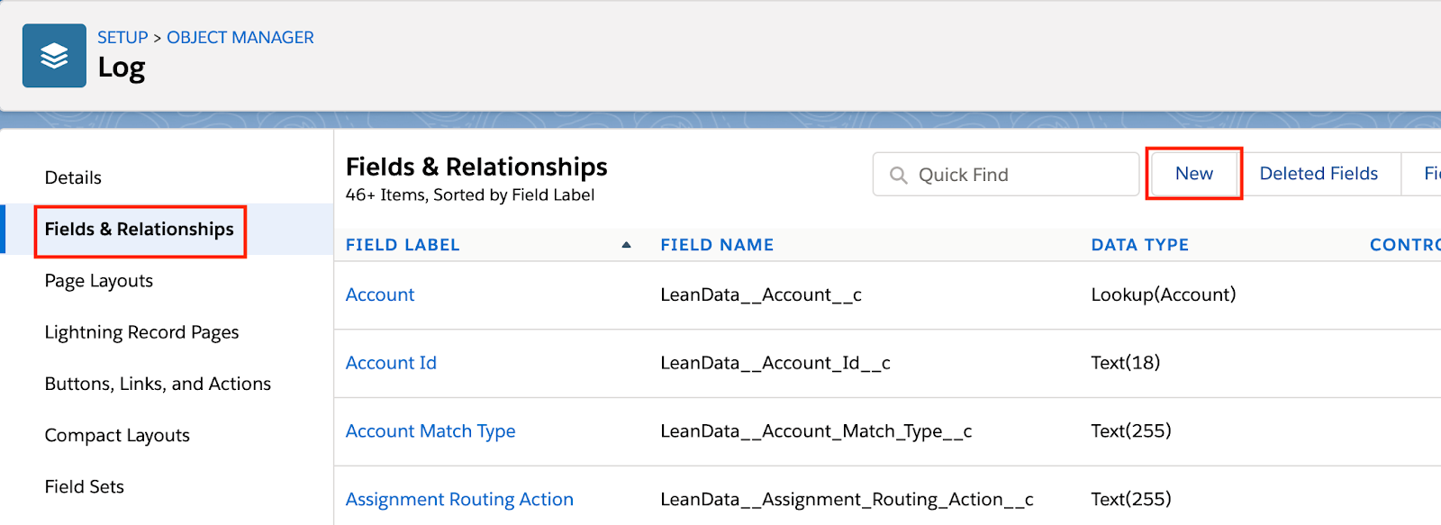
Task: Select LeanData__Account_Match_Type__c text
Action: pos(816,431)
